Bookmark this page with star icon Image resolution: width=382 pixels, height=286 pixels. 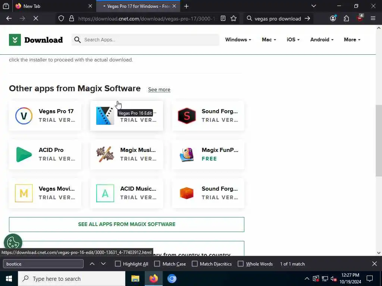(x=234, y=19)
